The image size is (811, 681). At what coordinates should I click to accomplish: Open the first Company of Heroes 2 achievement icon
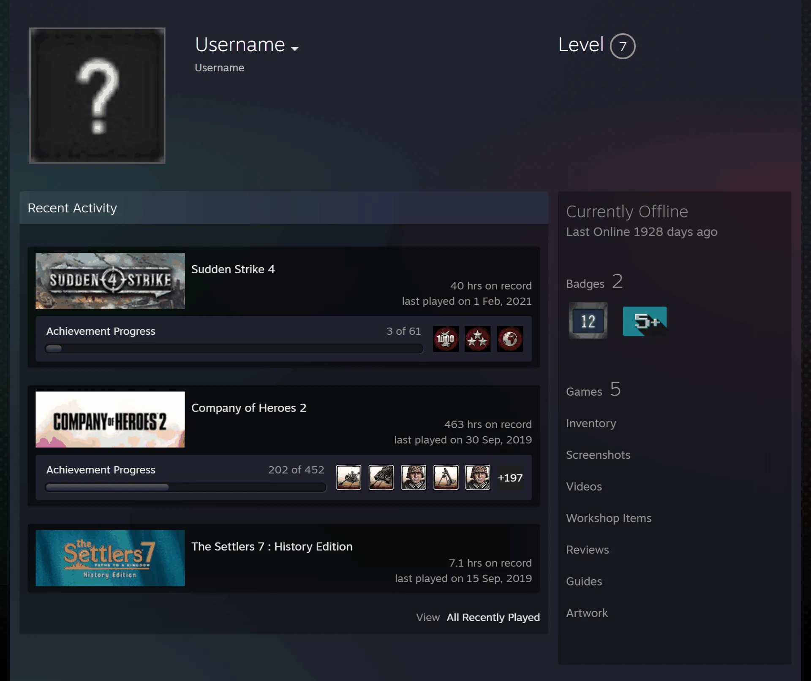[348, 478]
